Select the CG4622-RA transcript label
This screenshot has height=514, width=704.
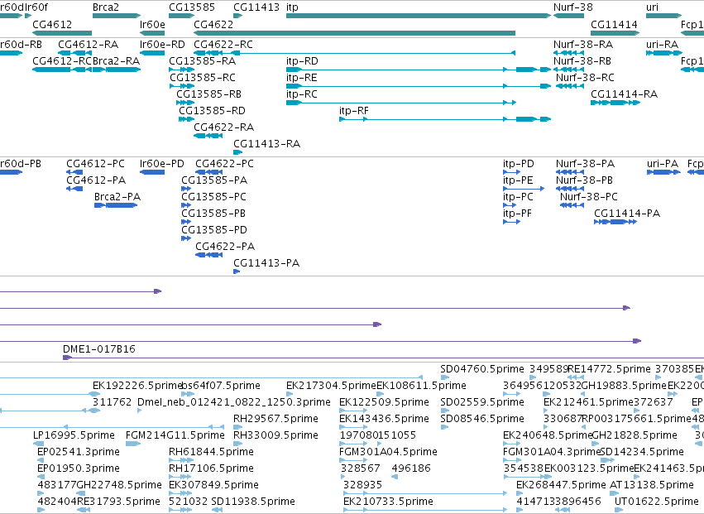[x=223, y=127]
